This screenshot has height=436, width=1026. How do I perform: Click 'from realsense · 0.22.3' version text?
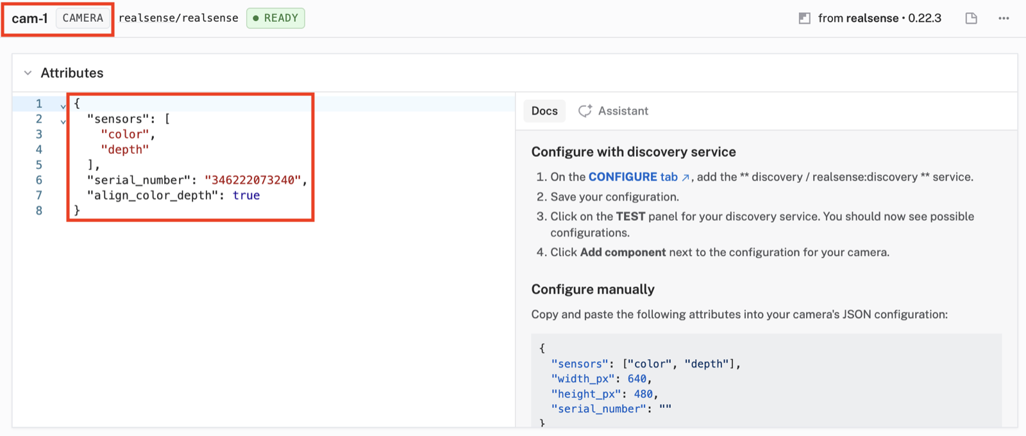(879, 18)
